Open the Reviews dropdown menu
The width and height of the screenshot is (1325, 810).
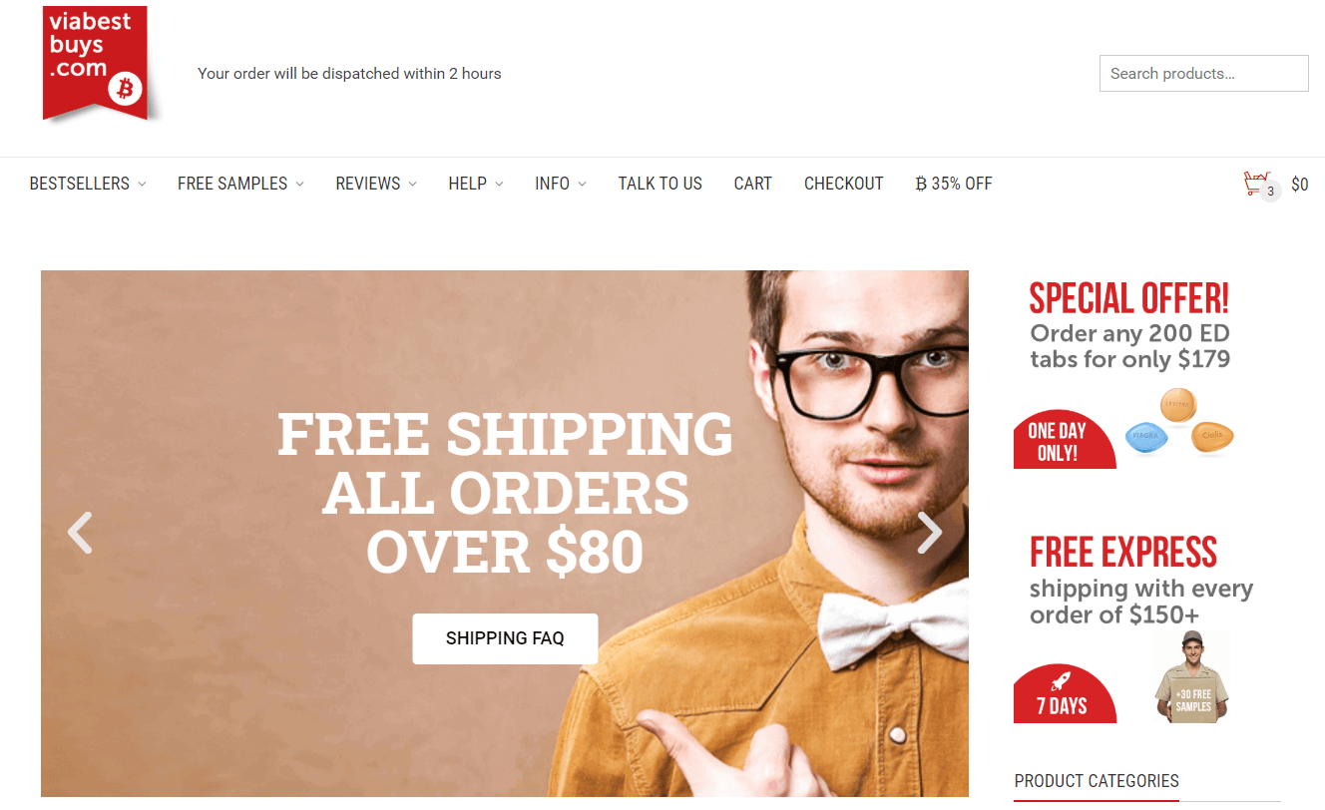376,184
